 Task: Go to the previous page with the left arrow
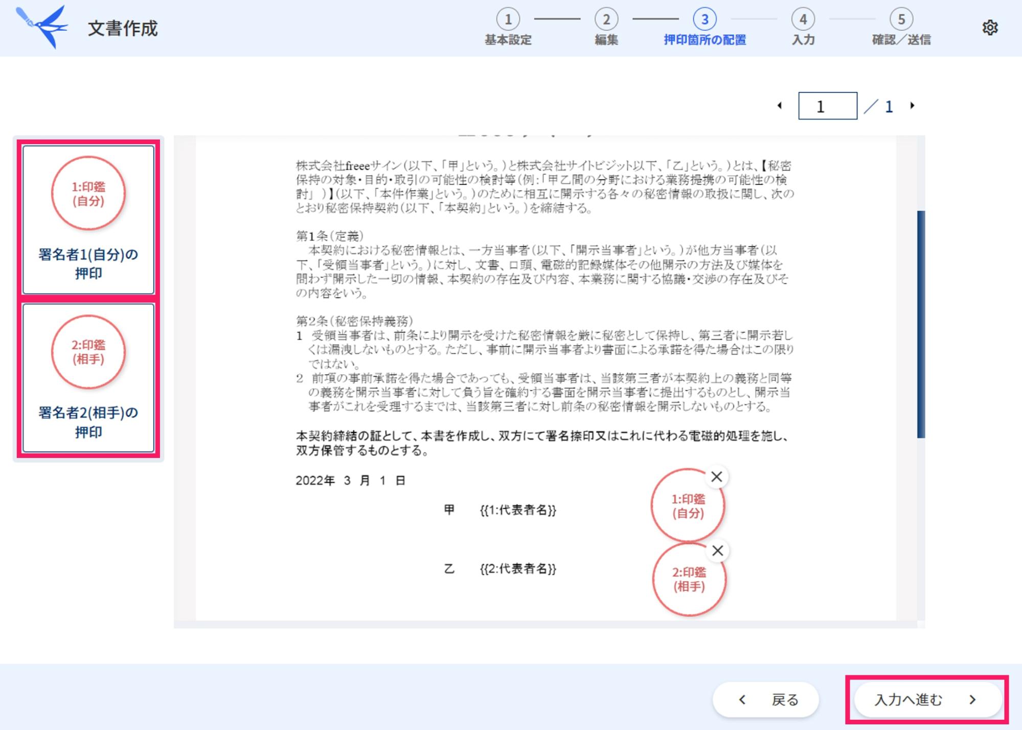click(x=780, y=106)
